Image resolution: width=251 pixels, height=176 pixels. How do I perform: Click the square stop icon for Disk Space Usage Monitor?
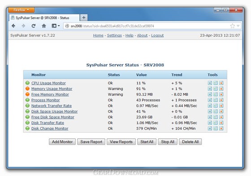pos(210,111)
